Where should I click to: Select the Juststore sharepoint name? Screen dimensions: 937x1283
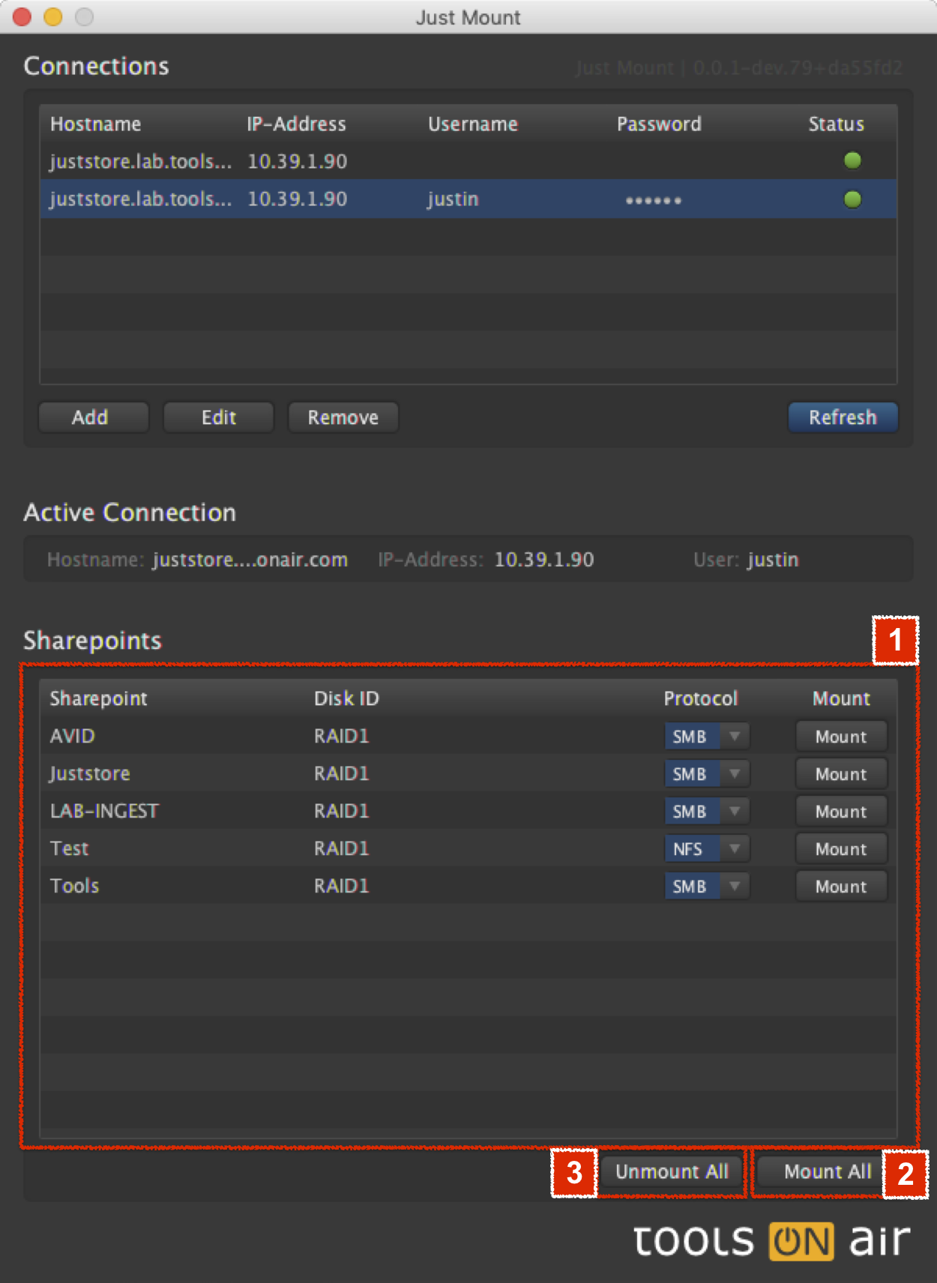point(89,773)
